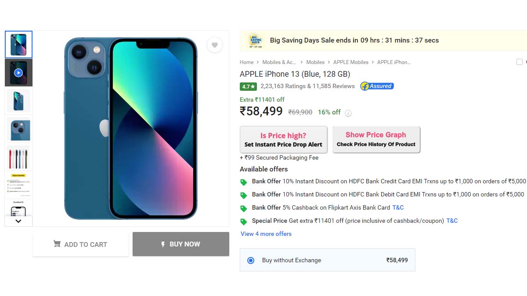Go to Home breadcrumb
This screenshot has width=527, height=296.
(x=246, y=62)
